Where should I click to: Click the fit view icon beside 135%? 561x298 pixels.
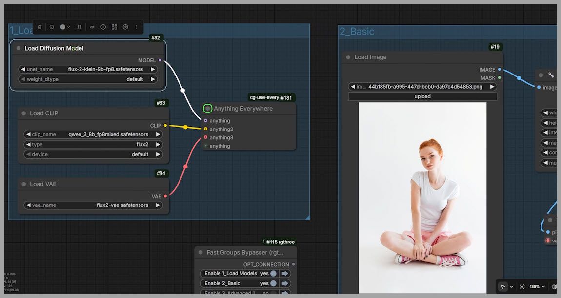click(522, 287)
